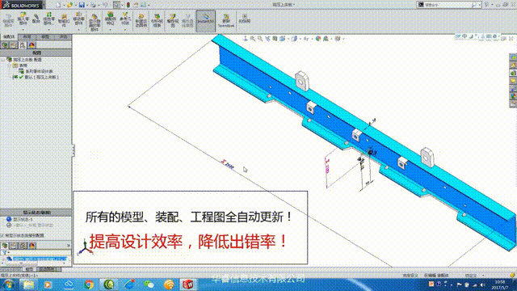Click the SolidWorks search command input field

pyautogui.click(x=447, y=5)
